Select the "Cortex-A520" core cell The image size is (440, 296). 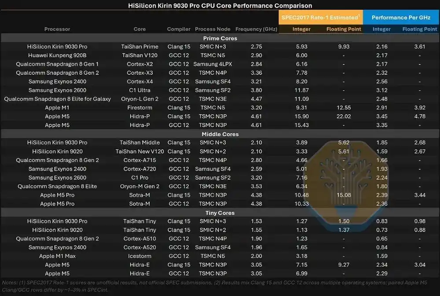coord(140,248)
